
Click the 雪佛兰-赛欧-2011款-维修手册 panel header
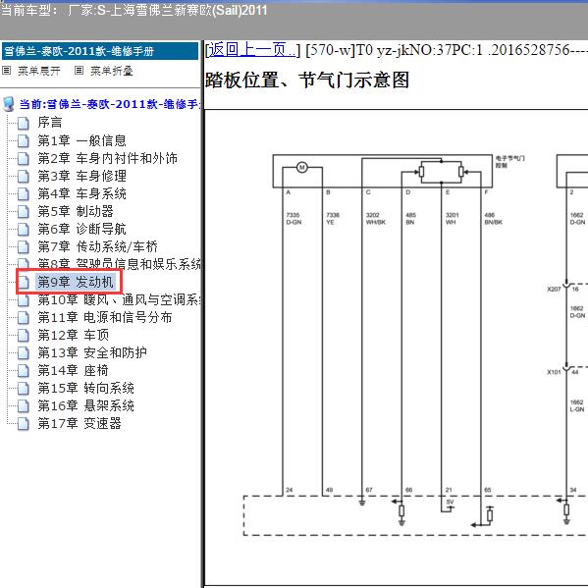point(100,51)
